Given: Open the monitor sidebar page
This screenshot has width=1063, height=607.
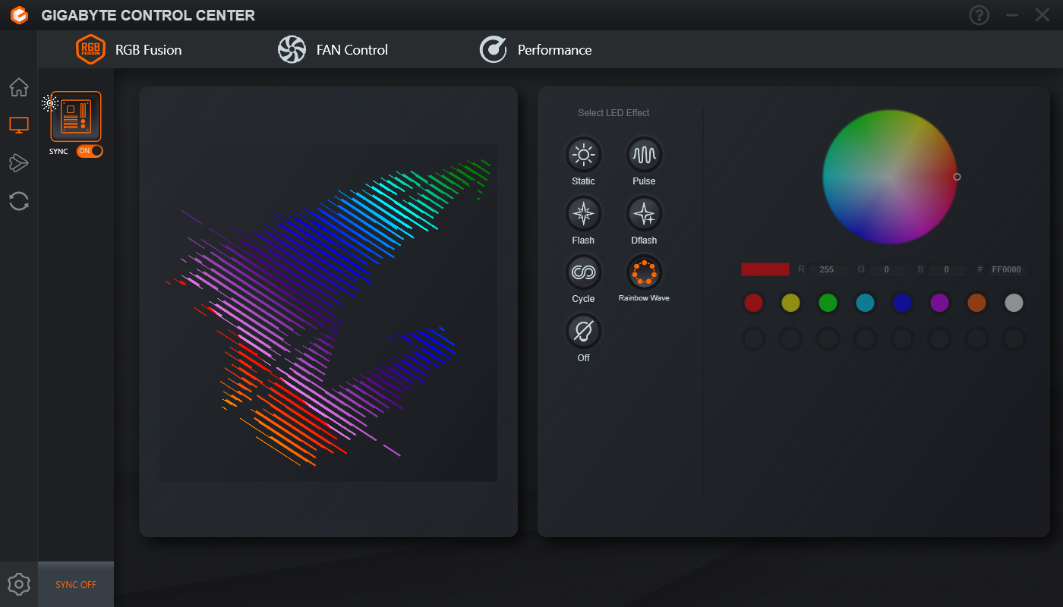Looking at the screenshot, I should [19, 125].
